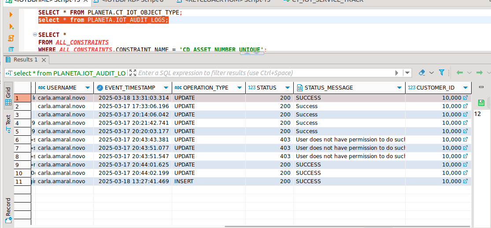Click the SQL filter expression field
Screen dimensions: 491x228
(x=265, y=73)
